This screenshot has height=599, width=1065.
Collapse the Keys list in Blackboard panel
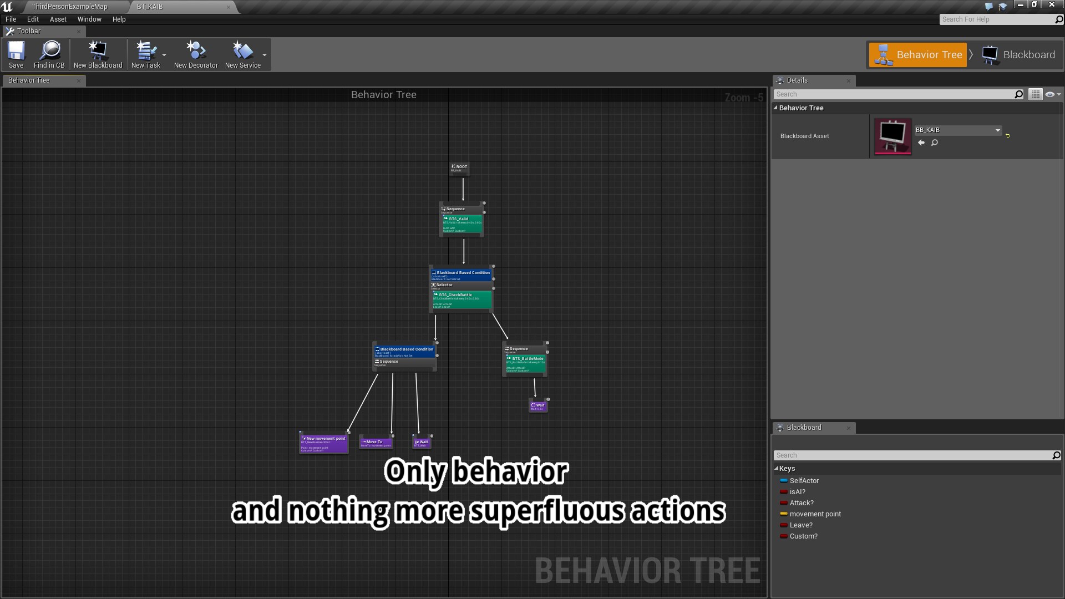coord(775,468)
